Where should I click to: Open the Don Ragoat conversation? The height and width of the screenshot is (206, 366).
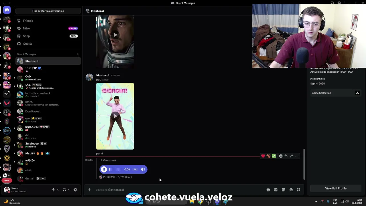coord(48,111)
